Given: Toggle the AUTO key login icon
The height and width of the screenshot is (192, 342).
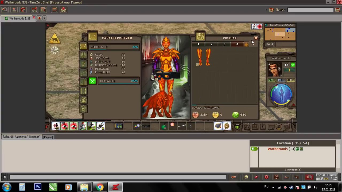Looking at the screenshot, I should point(34,10).
